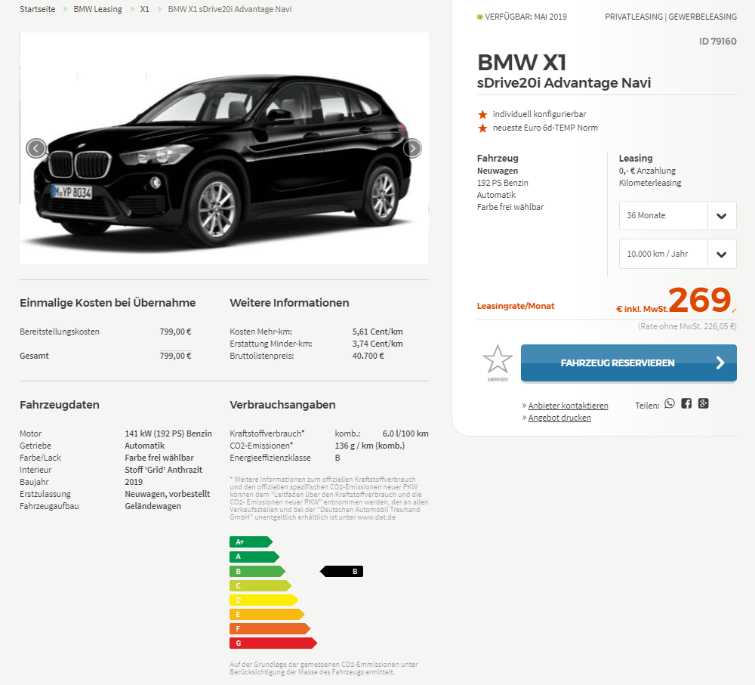Image resolution: width=755 pixels, height=685 pixels.
Task: Click the 3,74 Cent/km value
Action: pos(377,344)
